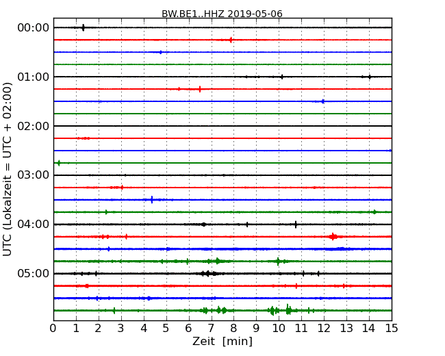The image size is (445, 356).
Task: Select the 02:00 time tick label
Action: [x=34, y=126]
